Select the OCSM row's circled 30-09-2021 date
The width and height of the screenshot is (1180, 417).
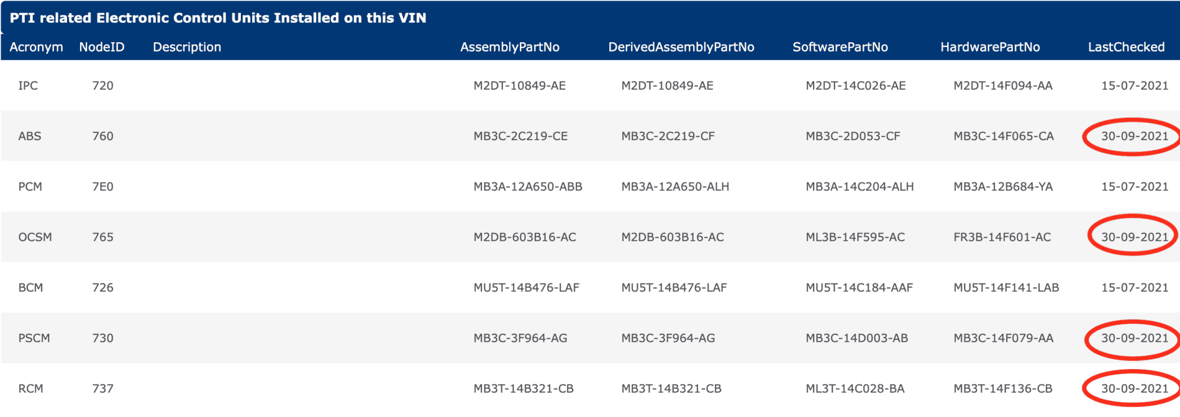1135,237
